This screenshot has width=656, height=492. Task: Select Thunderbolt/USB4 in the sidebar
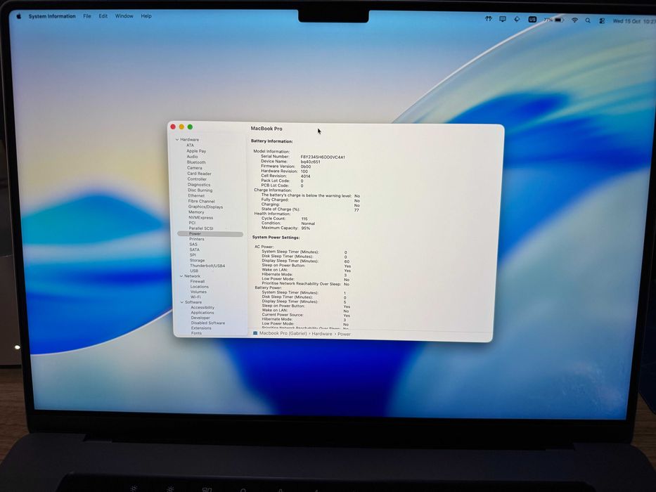click(x=207, y=266)
